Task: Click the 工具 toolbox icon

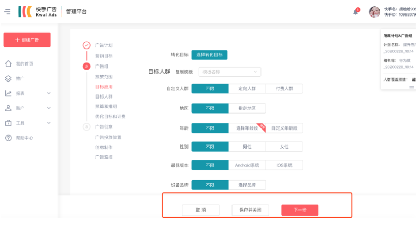Action: click(x=8, y=123)
